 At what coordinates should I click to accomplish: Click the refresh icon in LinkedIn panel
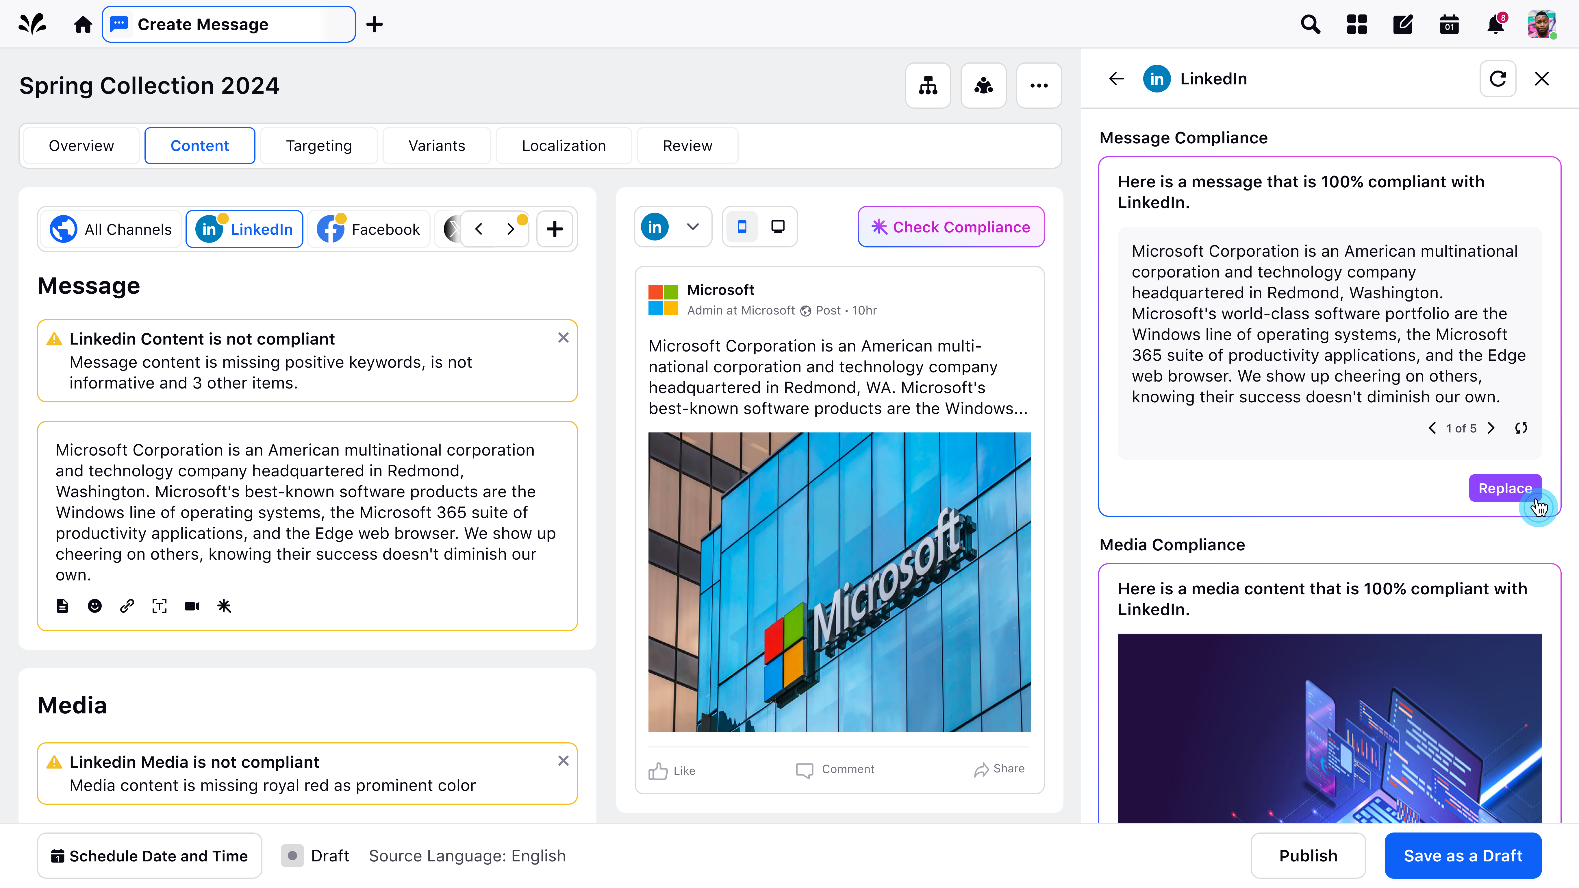point(1498,79)
